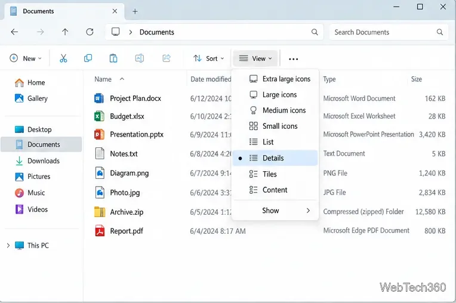Click the Compressed (zipped) Folder type cell

(x=363, y=212)
